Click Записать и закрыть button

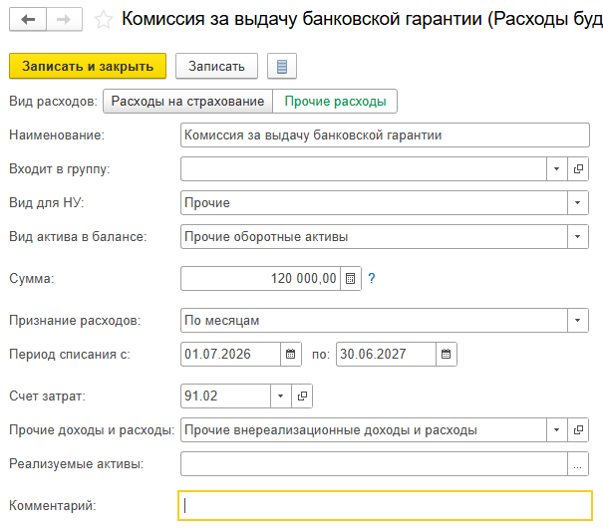pos(88,66)
